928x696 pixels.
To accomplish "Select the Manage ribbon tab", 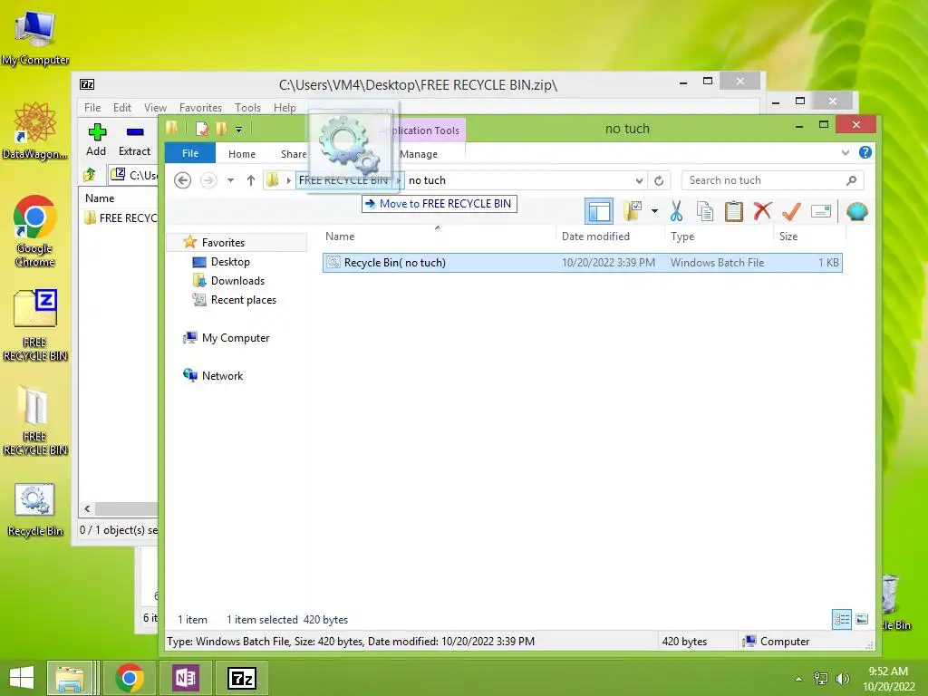I will [x=419, y=154].
